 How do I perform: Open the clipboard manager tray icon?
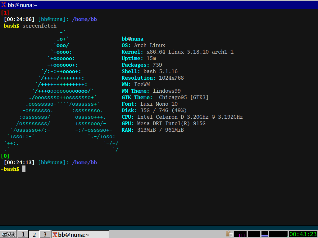229,234
